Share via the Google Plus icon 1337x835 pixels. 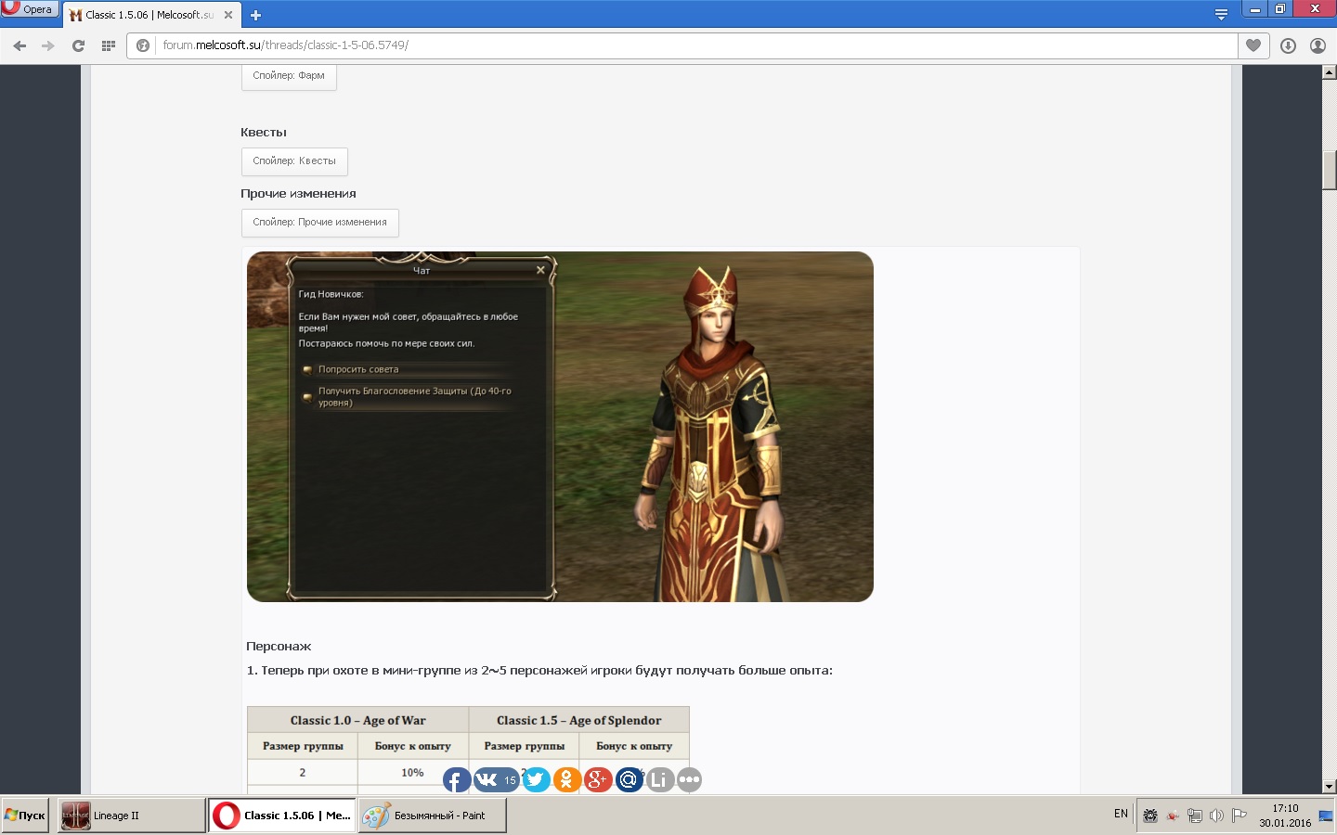(598, 779)
